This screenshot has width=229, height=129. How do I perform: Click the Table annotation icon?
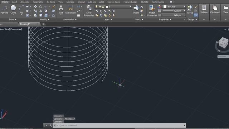(78, 15)
